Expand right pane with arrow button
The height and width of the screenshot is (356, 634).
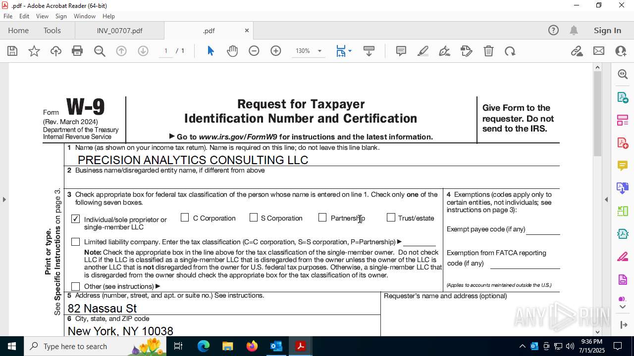(x=623, y=325)
